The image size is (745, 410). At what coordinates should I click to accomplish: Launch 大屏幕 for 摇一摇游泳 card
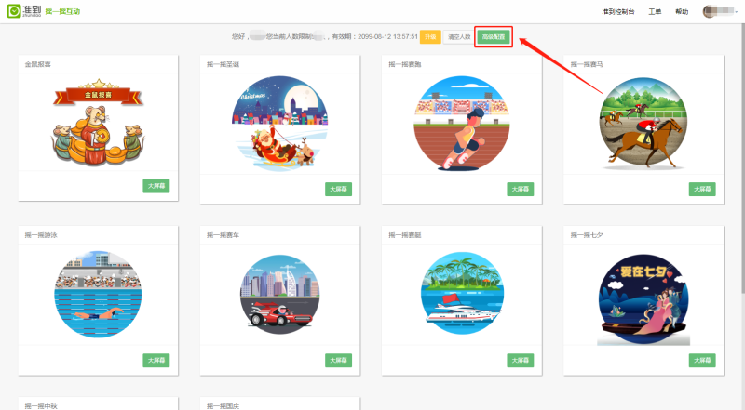coord(156,360)
